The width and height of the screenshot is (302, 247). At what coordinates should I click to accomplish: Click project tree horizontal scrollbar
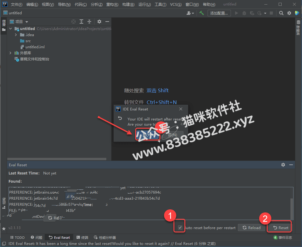(x=57, y=159)
